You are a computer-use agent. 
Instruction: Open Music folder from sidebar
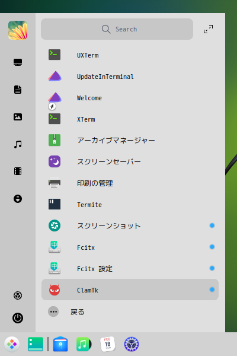(18, 144)
